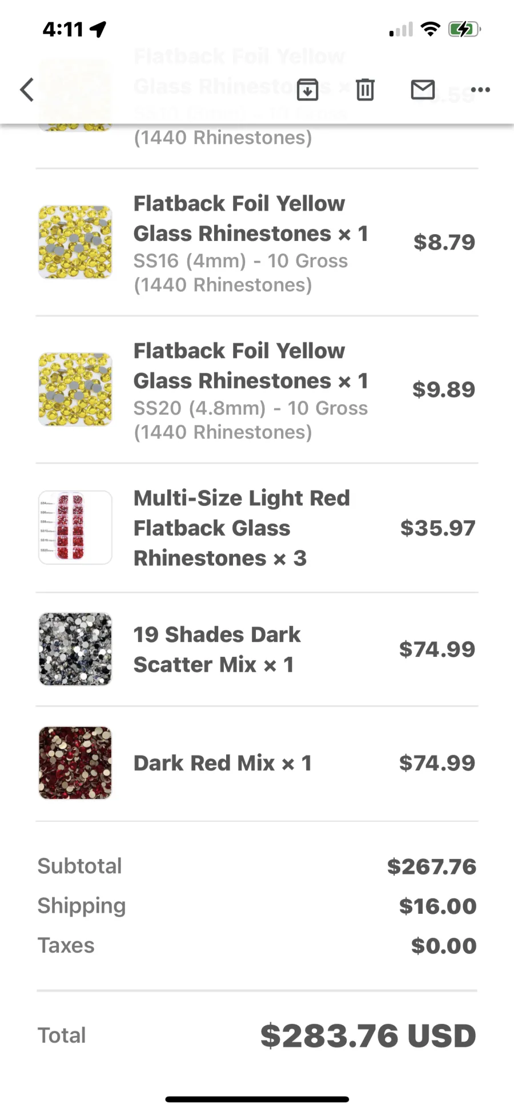Image resolution: width=514 pixels, height=1112 pixels.
Task: Tap the battery charging indicator
Action: coord(464,29)
